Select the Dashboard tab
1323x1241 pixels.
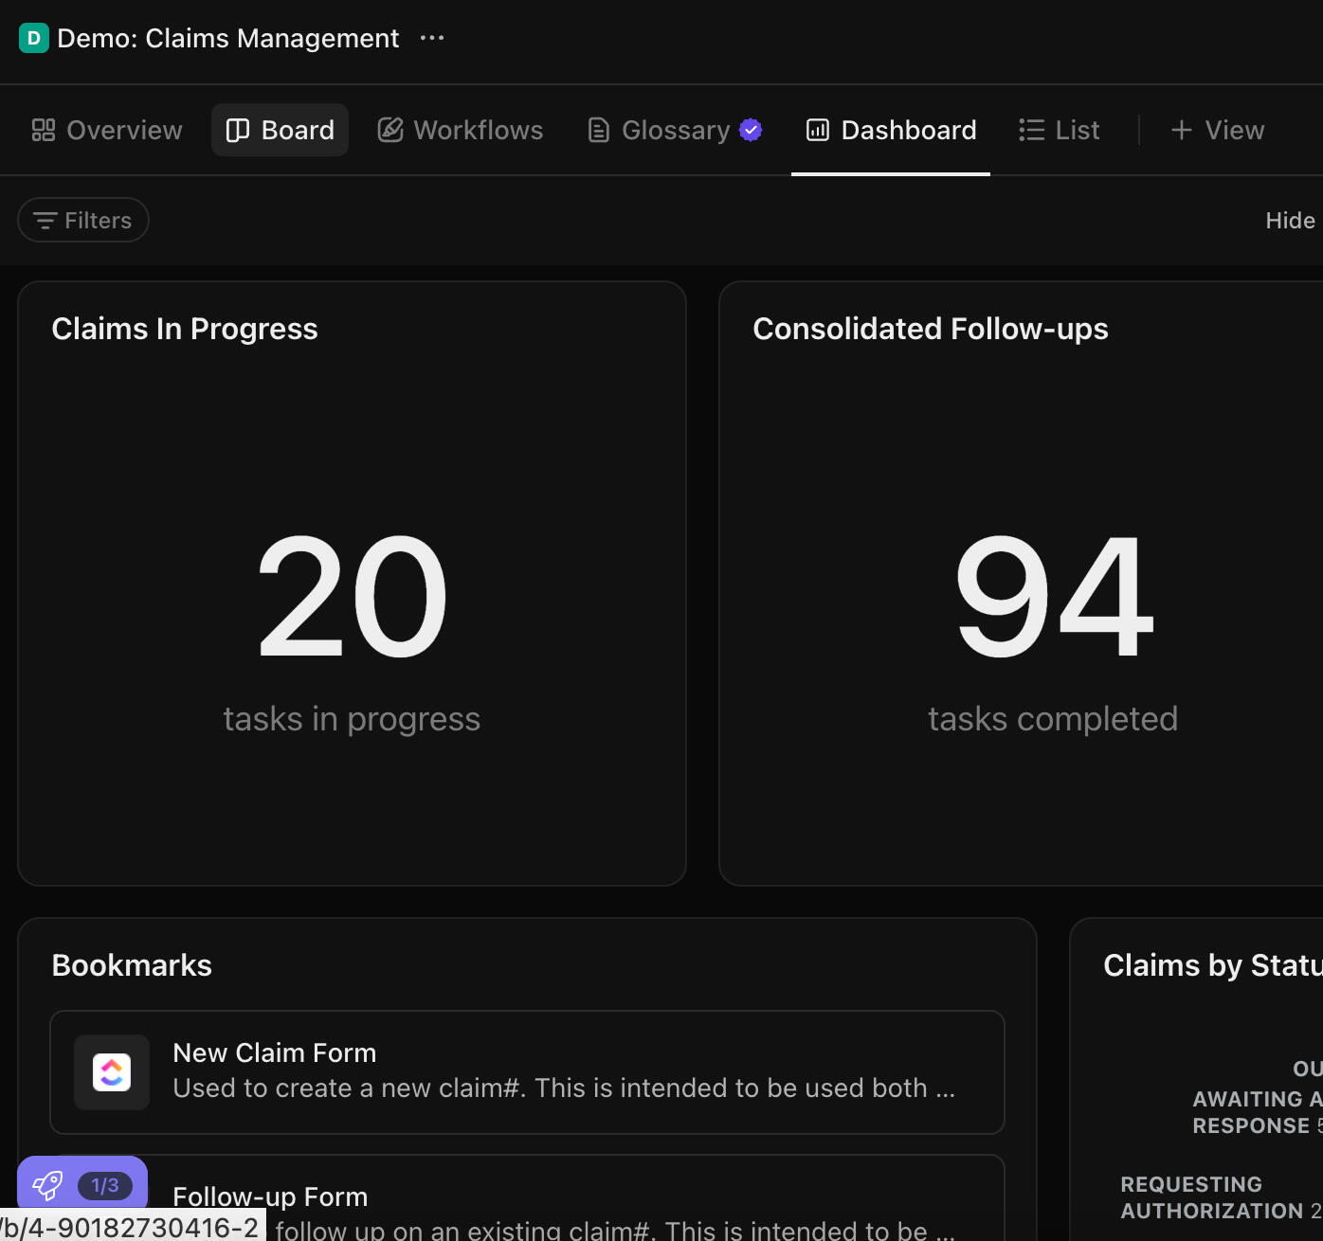[891, 130]
